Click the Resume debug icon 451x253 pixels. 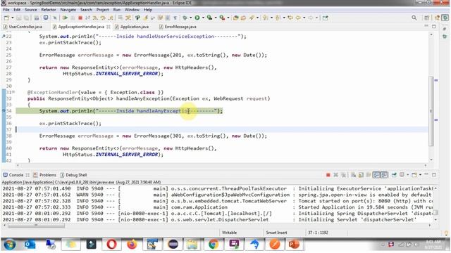(65, 18)
